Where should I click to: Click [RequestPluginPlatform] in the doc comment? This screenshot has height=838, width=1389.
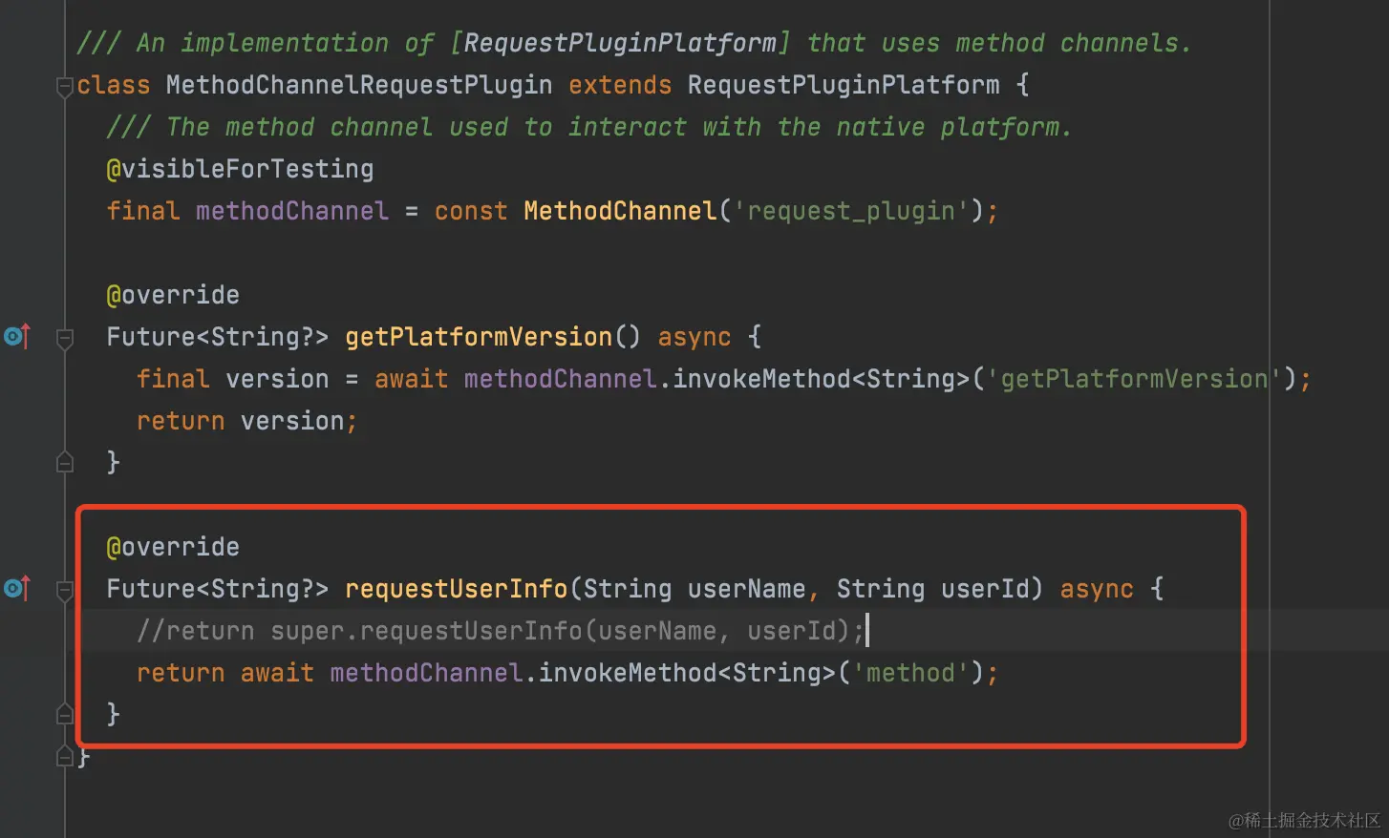pyautogui.click(x=620, y=43)
